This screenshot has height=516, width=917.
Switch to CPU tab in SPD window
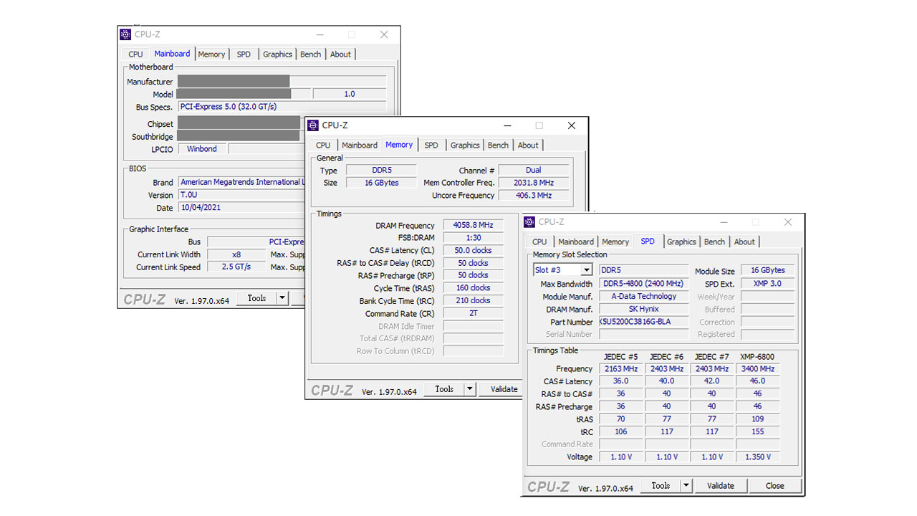(539, 242)
